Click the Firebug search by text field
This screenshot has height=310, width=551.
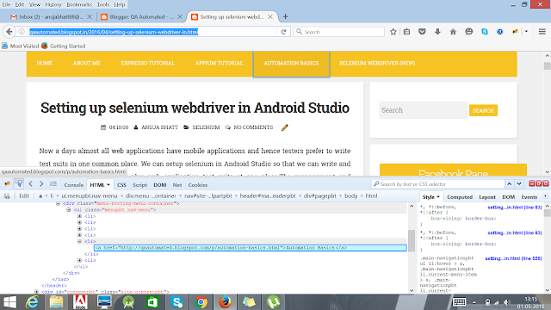(438, 184)
